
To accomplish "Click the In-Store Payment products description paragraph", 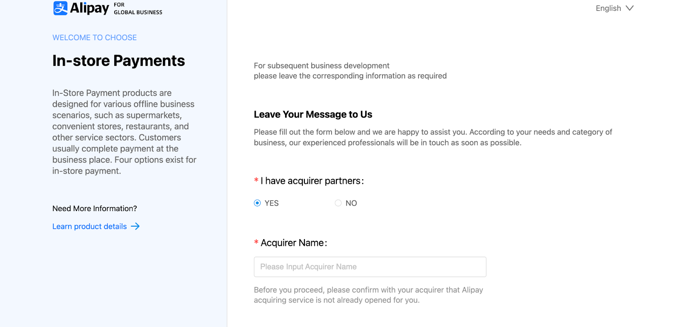I will (124, 132).
